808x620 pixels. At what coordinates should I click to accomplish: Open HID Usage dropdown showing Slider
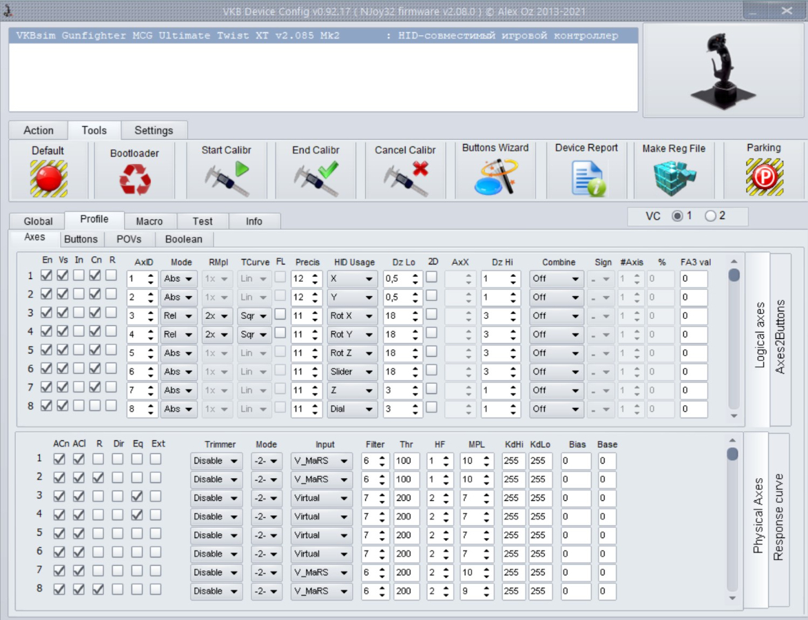(352, 371)
